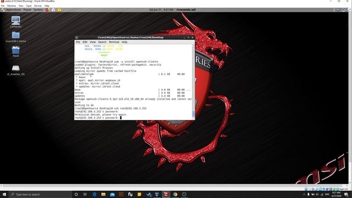
Task: Open the Mail app from the taskbar
Action: point(112,194)
